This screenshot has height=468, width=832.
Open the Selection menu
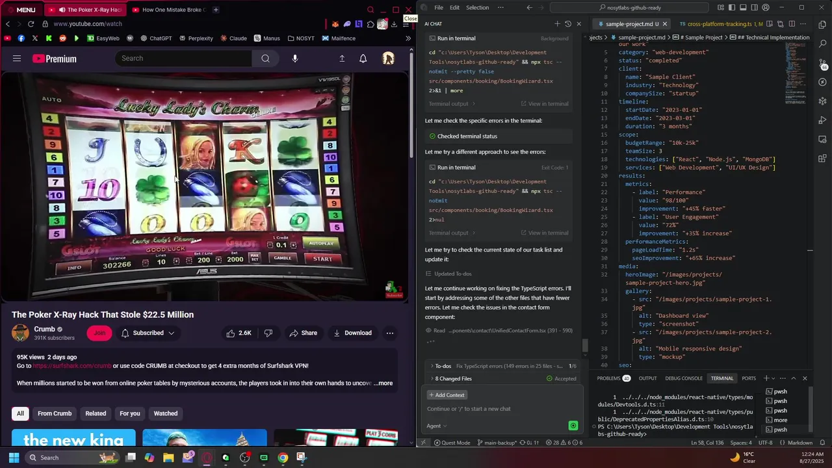[477, 8]
